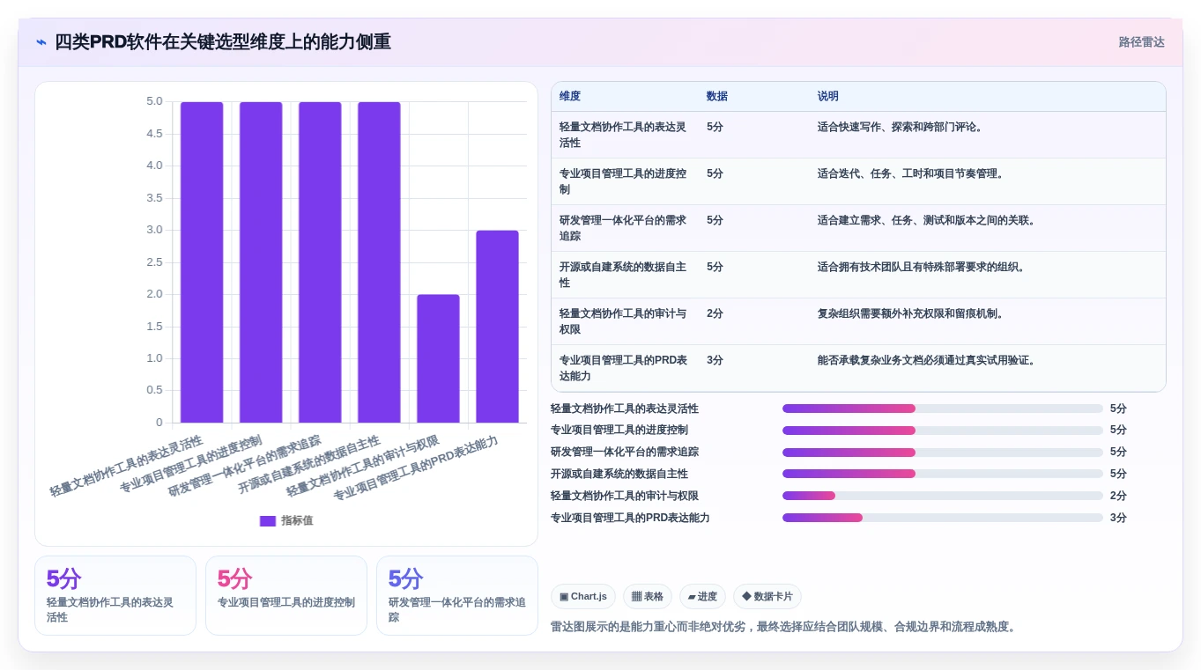Viewport: 1201px width, 670px height.
Task: Click table row name 研发管理一体化平台的需求追踪
Action: 623,228
